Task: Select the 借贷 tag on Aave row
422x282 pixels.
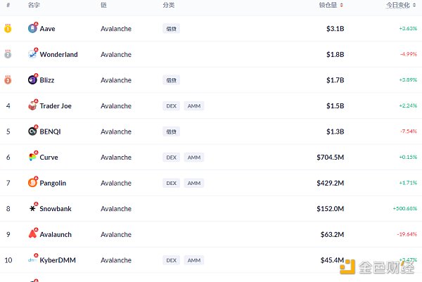Action: coord(171,29)
